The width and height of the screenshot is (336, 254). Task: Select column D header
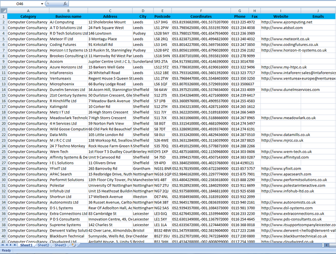[x=143, y=11]
